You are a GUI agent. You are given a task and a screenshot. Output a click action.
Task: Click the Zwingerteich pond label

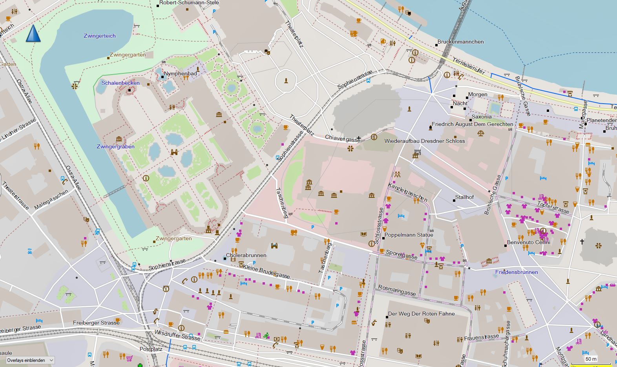100,36
